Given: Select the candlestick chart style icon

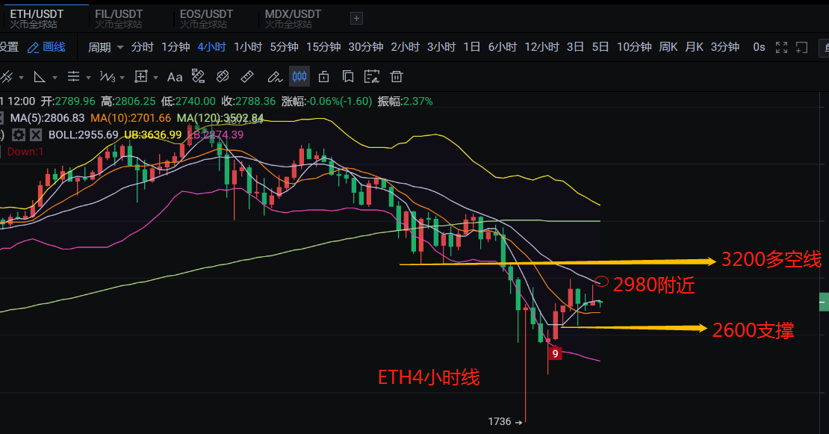Looking at the screenshot, I should (299, 77).
